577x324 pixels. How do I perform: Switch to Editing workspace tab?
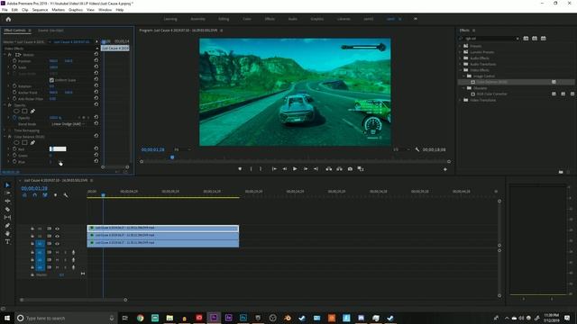coord(224,19)
